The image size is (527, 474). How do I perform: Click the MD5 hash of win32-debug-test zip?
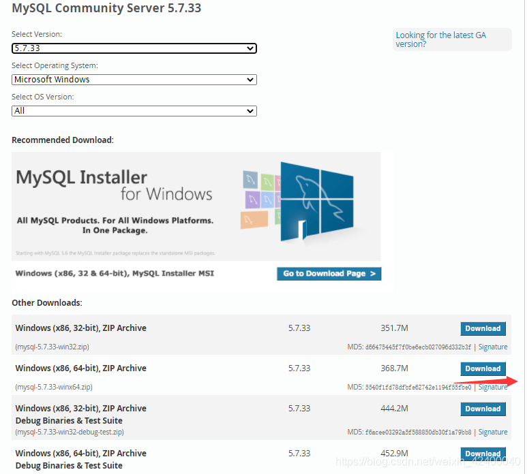(x=418, y=432)
